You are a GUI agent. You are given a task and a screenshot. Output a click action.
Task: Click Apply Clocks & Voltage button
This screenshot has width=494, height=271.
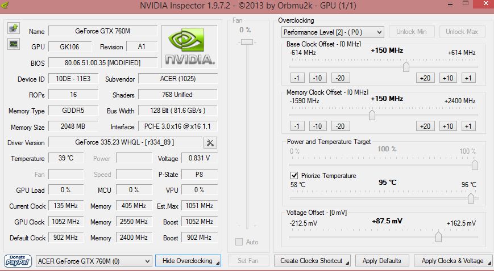[x=453, y=261]
